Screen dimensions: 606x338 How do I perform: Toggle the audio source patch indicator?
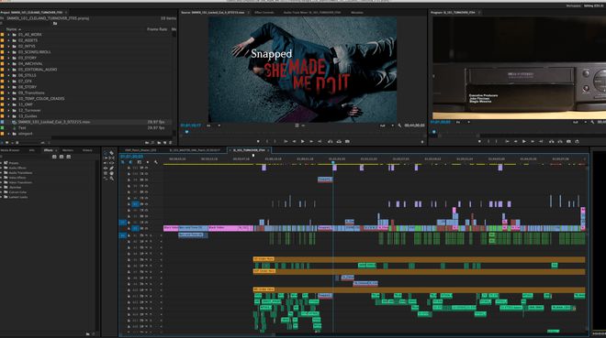coord(122,235)
